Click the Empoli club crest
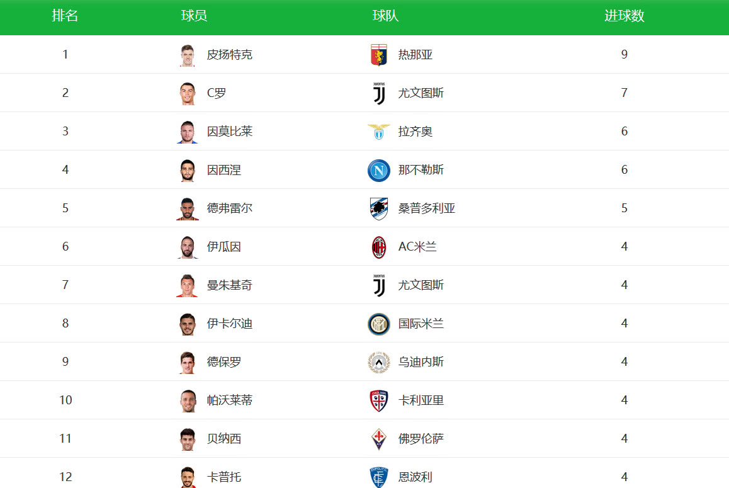The height and width of the screenshot is (488, 729). pos(379,477)
